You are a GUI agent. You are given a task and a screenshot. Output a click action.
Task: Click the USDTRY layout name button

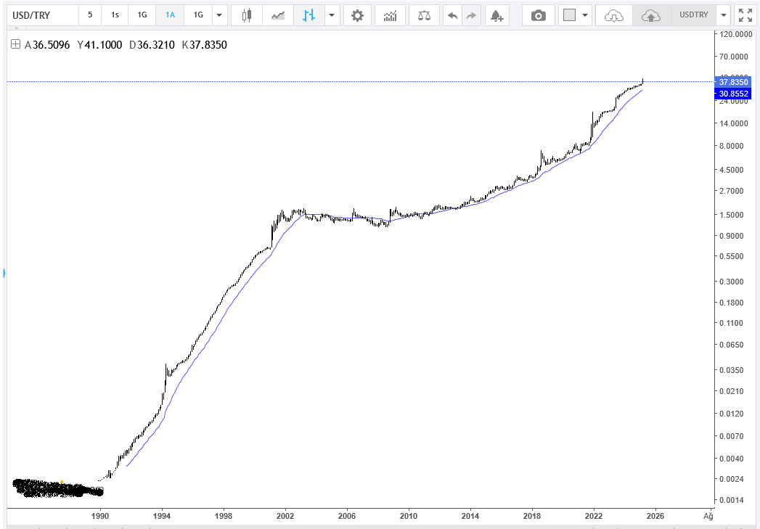[x=692, y=15]
